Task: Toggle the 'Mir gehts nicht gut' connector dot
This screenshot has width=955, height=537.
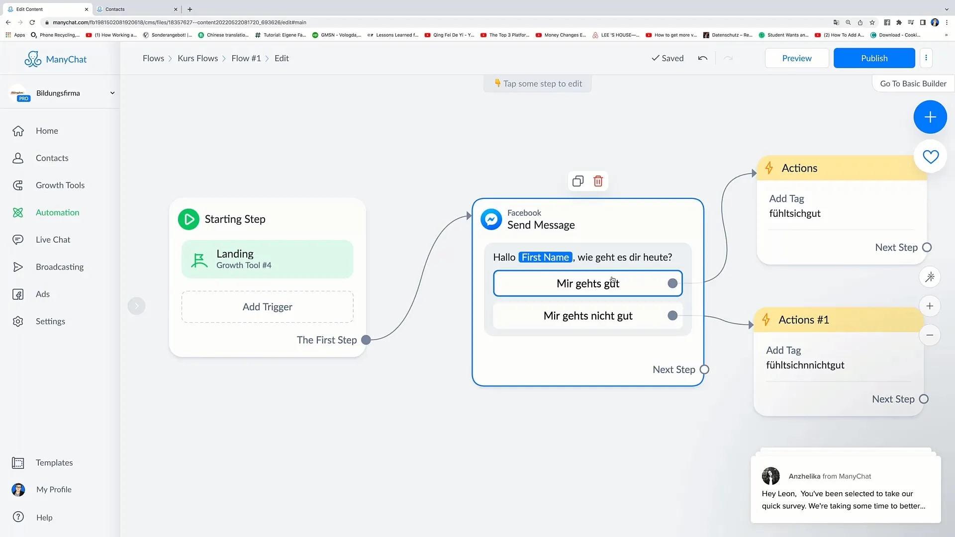Action: 672,315
